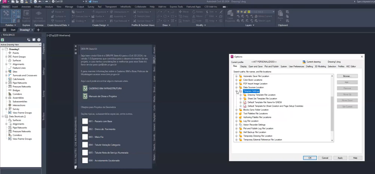The width and height of the screenshot is (375, 174).
Task: Click the Browse button in Options
Action: 347,76
